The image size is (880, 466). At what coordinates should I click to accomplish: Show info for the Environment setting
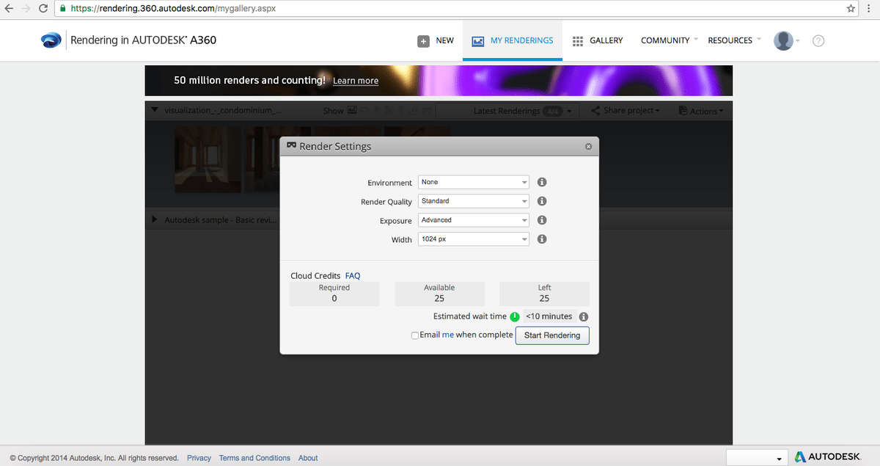(x=542, y=182)
